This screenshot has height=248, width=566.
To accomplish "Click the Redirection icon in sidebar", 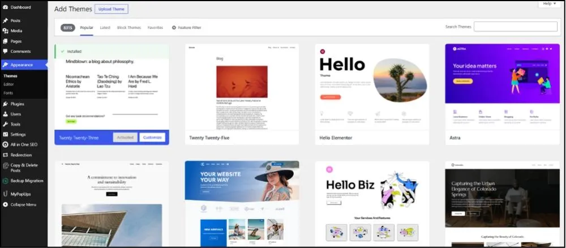I will pos(6,155).
